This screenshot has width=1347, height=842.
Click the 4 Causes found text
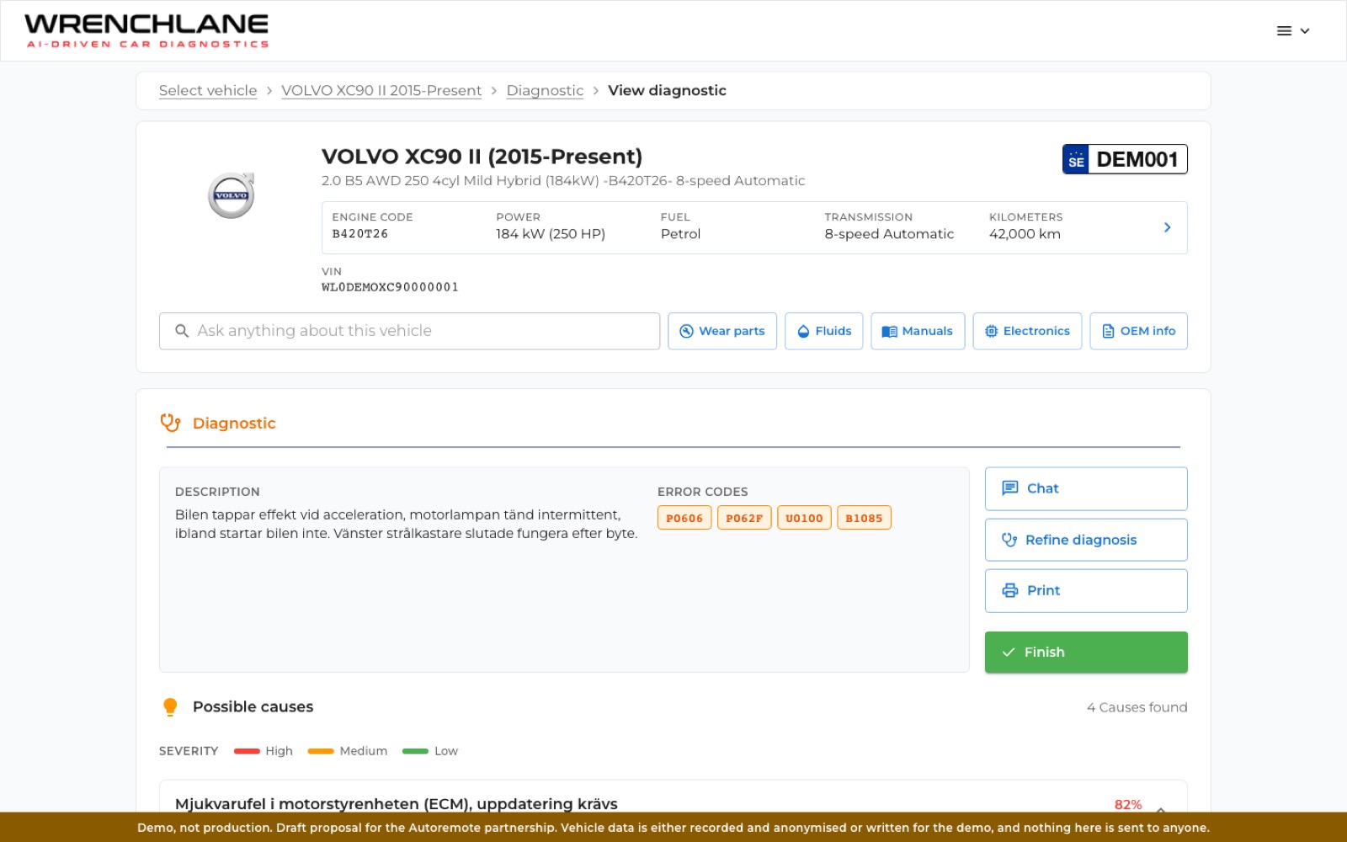tap(1137, 707)
